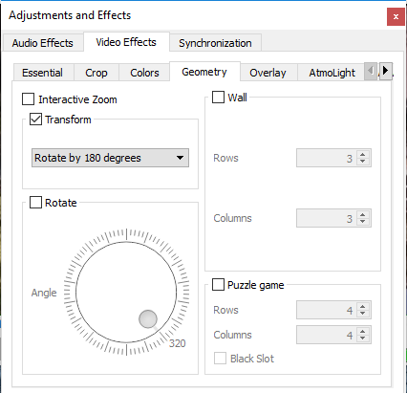
Task: Click the Wall Rows number field
Action: point(327,158)
